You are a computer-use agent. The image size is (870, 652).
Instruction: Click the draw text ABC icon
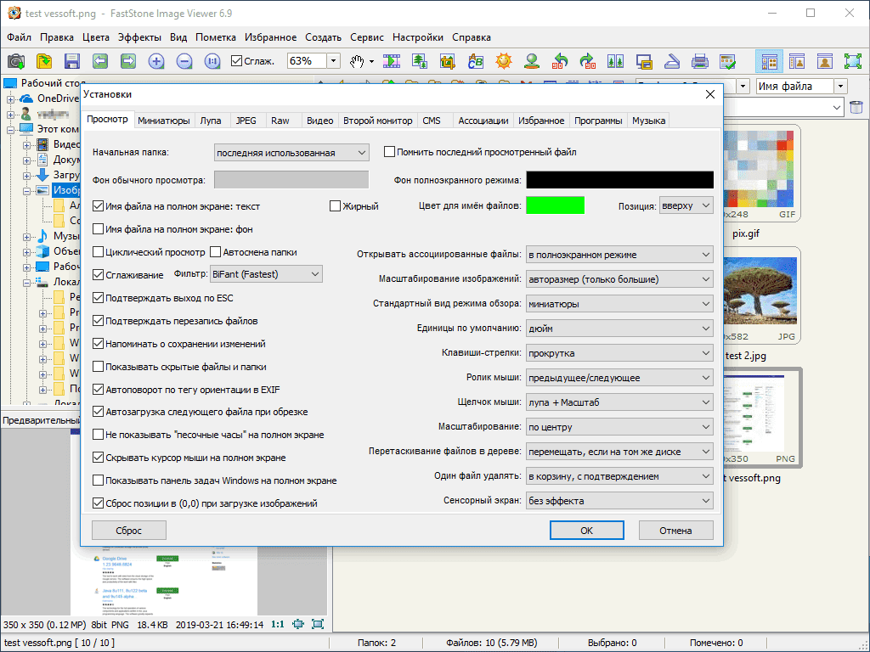coord(475,61)
